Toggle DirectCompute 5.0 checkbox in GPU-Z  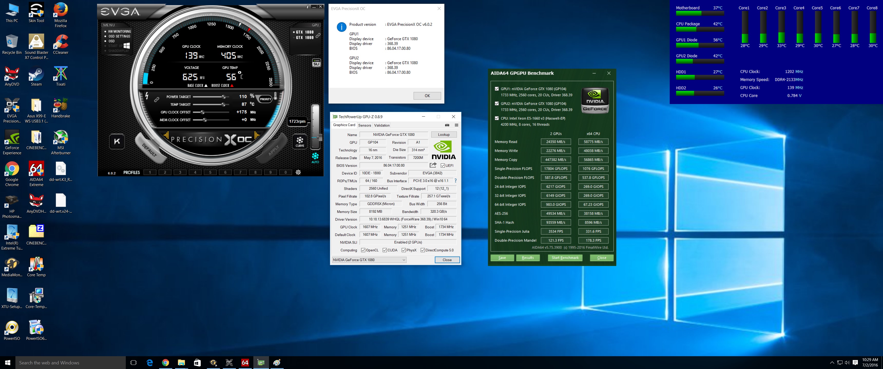(423, 250)
